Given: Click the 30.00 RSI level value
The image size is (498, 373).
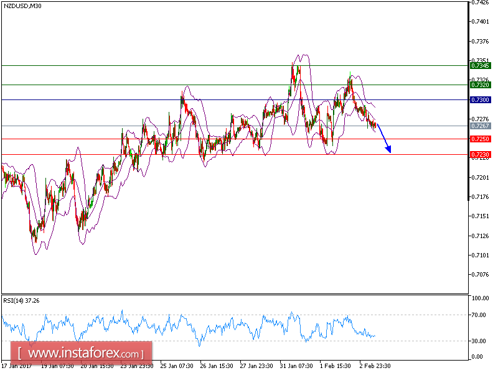Looking at the screenshot, I should click(x=479, y=341).
